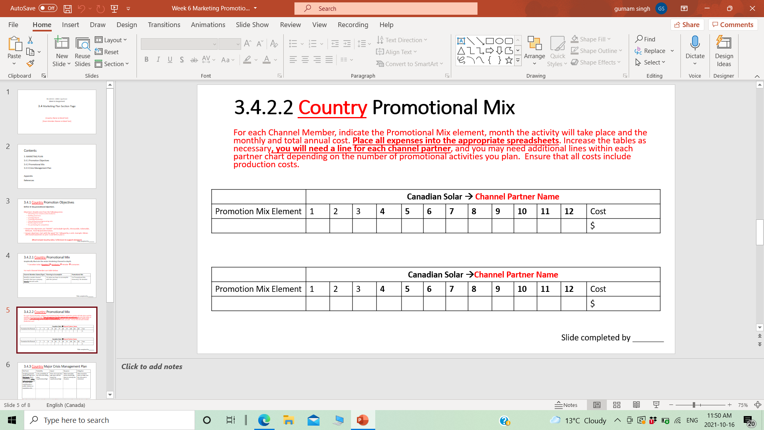This screenshot has width=764, height=430.
Task: Toggle Italic formatting
Action: pos(158,60)
